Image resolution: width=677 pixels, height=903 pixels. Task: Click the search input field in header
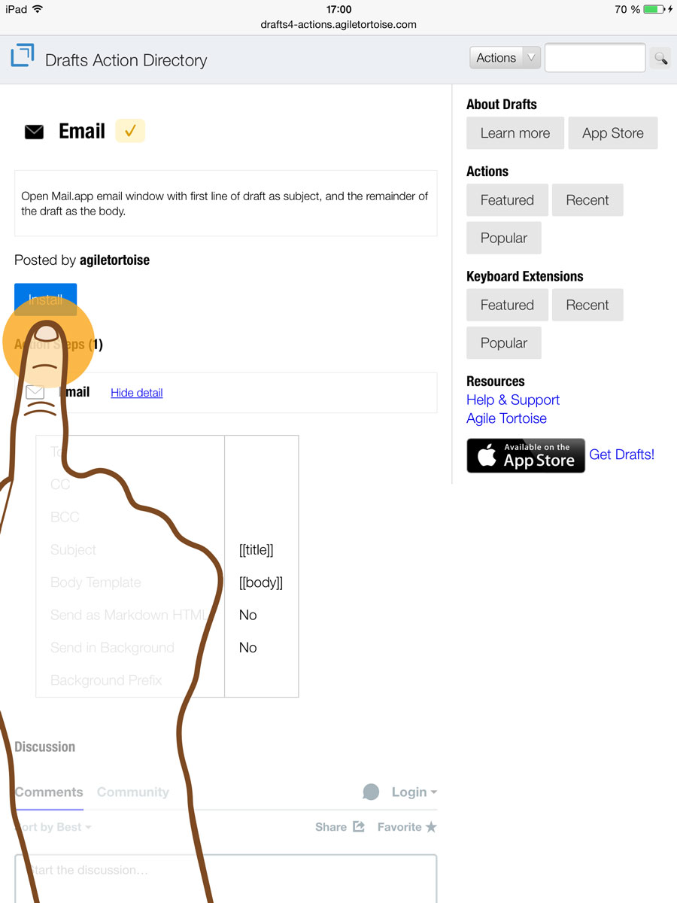595,58
